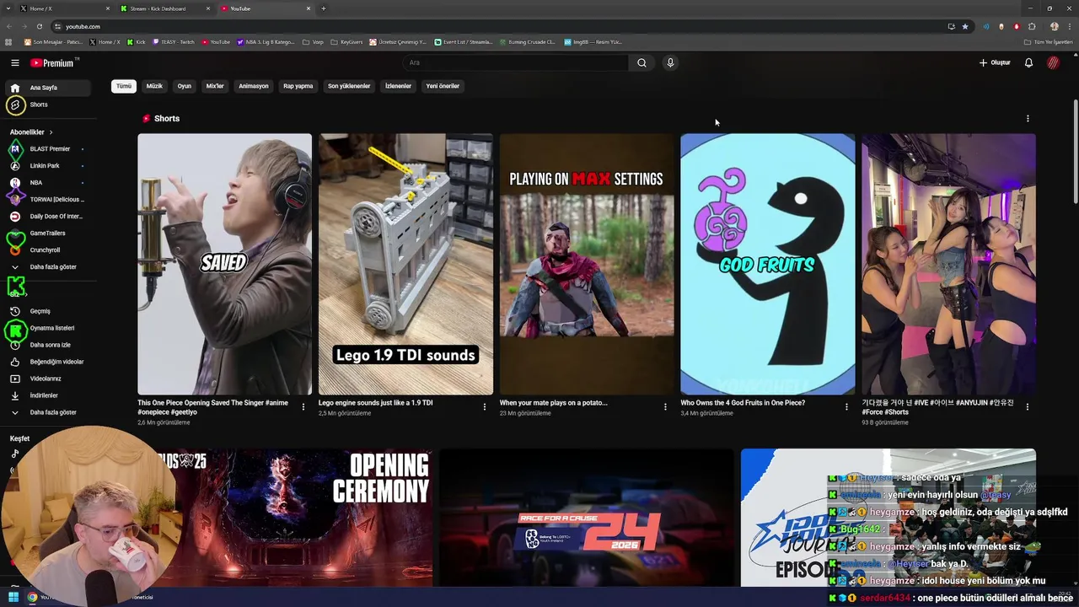Screen dimensions: 1079x607
Task: Reload the page in Chrome
Action: (x=39, y=26)
